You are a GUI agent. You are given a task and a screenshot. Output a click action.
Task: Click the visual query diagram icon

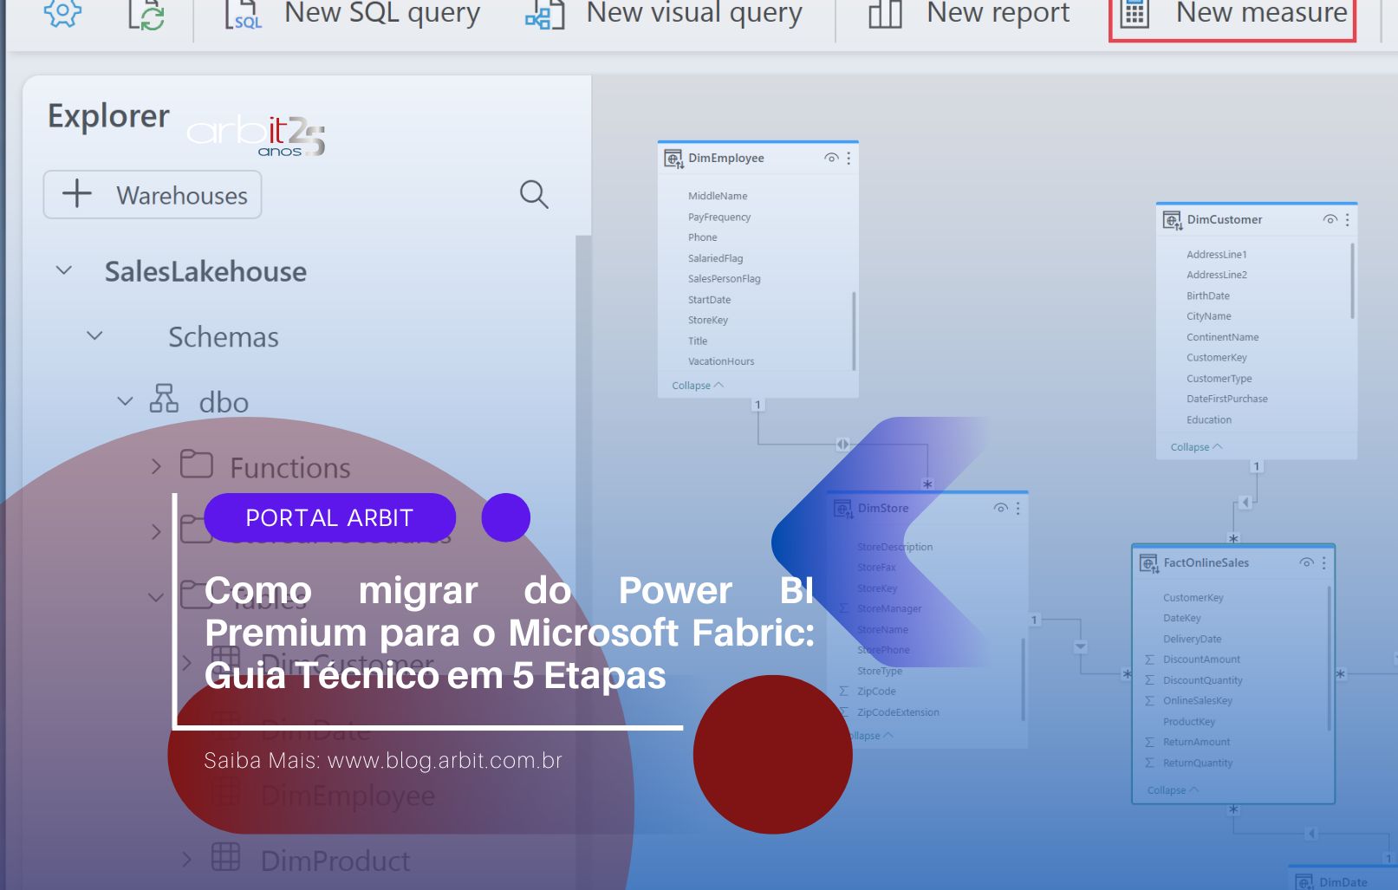point(545,15)
